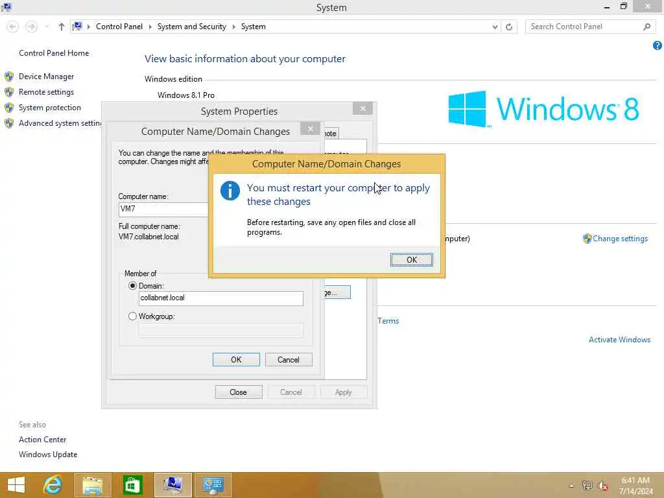The image size is (664, 498).
Task: Click the Back navigation arrow
Action: 13,27
